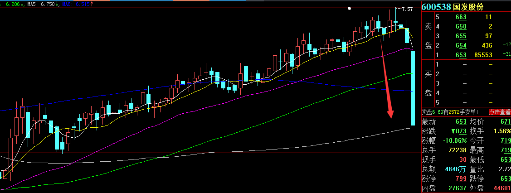
Task: Click the 卖盘6.69 large sell order notice
Action: tap(453, 112)
